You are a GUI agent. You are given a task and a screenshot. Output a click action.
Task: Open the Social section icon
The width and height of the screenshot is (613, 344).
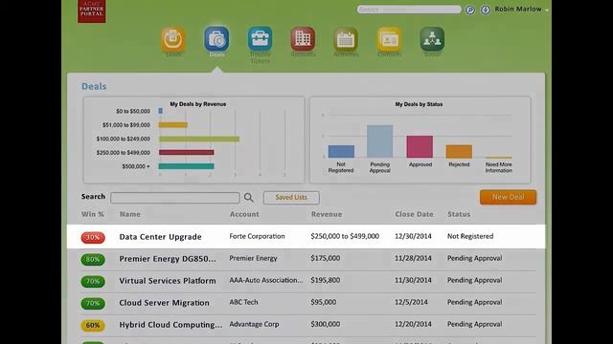click(432, 39)
